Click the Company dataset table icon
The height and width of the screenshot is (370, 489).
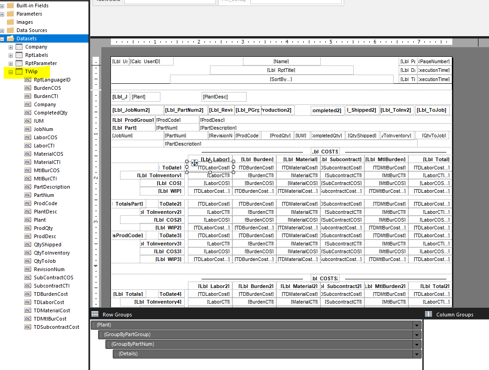pos(19,47)
